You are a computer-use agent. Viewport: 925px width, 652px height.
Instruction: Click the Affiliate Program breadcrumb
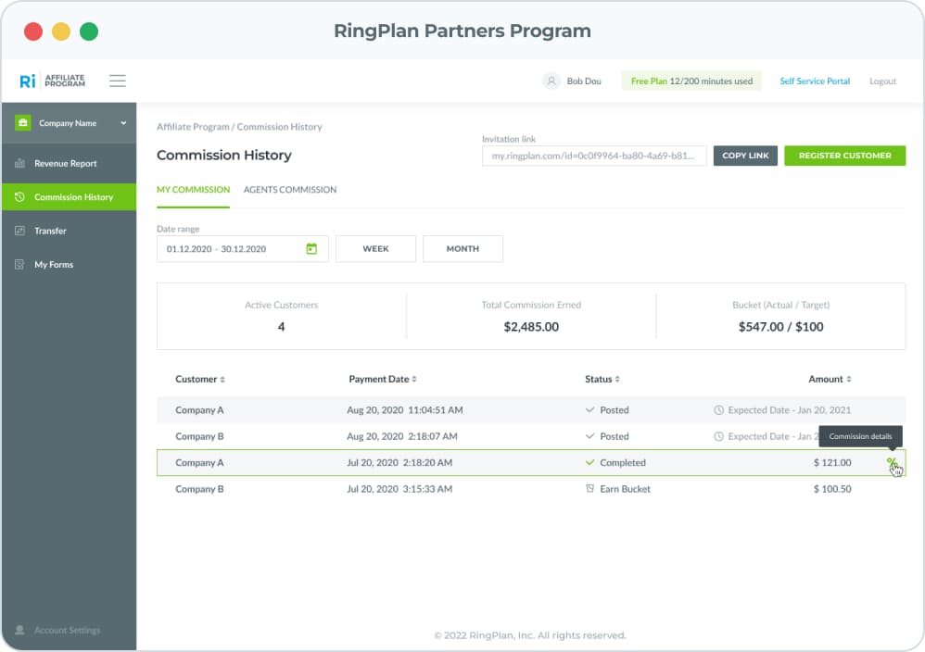[193, 127]
